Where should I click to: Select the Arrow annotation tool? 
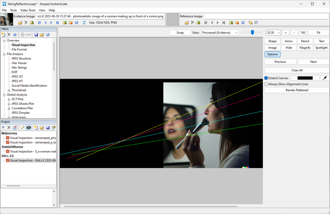tap(289, 41)
